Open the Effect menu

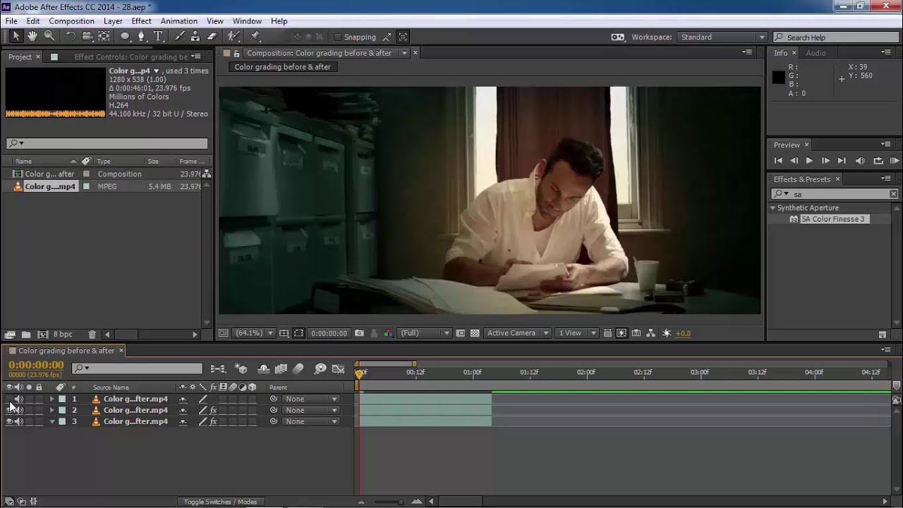click(x=141, y=21)
